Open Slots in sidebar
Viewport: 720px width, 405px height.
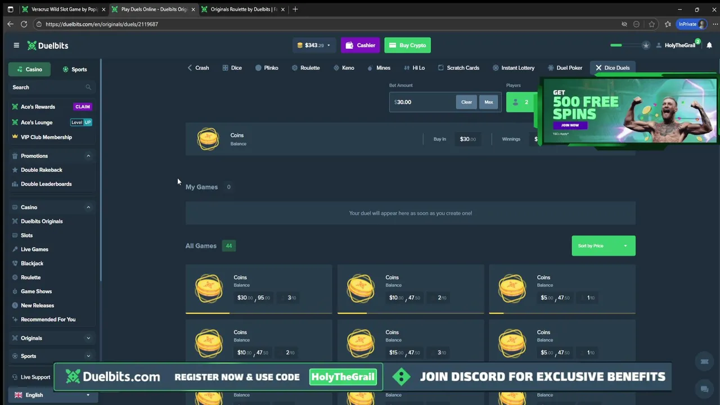coord(26,235)
